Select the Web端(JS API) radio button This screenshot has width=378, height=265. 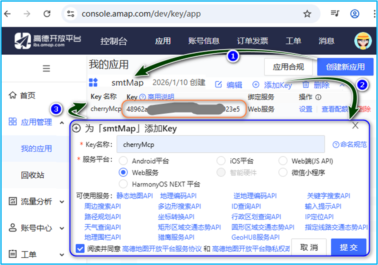pos(283,161)
